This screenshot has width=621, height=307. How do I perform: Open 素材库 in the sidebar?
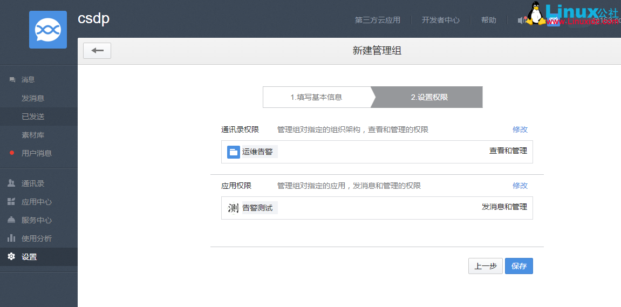(33, 135)
